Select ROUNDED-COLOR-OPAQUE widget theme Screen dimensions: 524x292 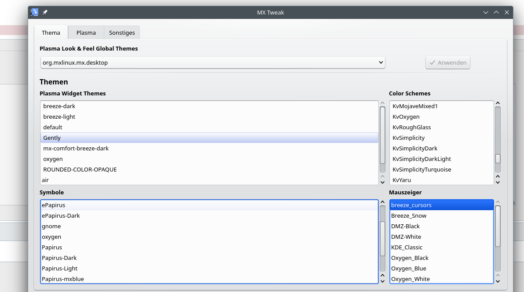click(209, 169)
